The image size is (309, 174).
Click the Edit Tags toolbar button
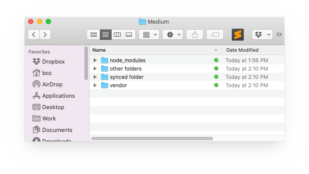tap(215, 35)
